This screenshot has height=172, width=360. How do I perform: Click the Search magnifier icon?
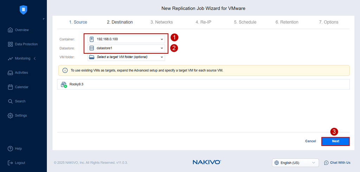point(10,101)
